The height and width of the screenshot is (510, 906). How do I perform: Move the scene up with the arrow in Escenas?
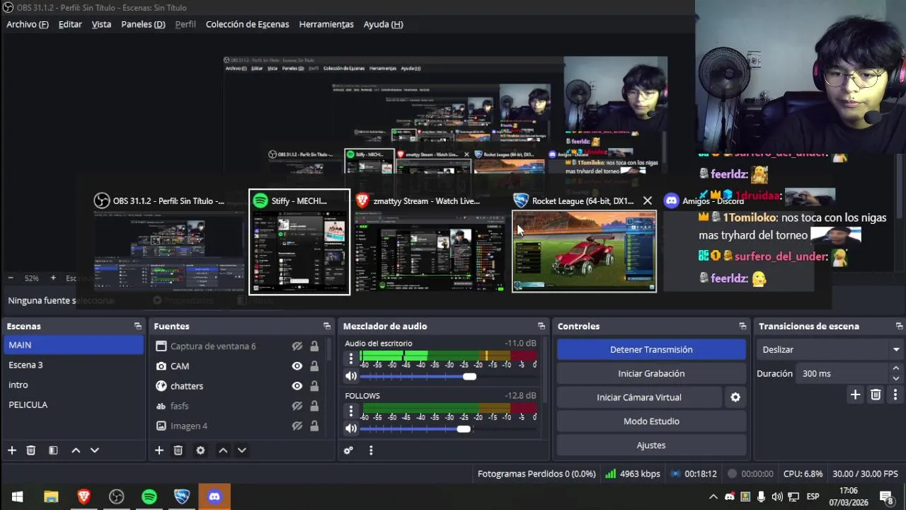click(76, 450)
